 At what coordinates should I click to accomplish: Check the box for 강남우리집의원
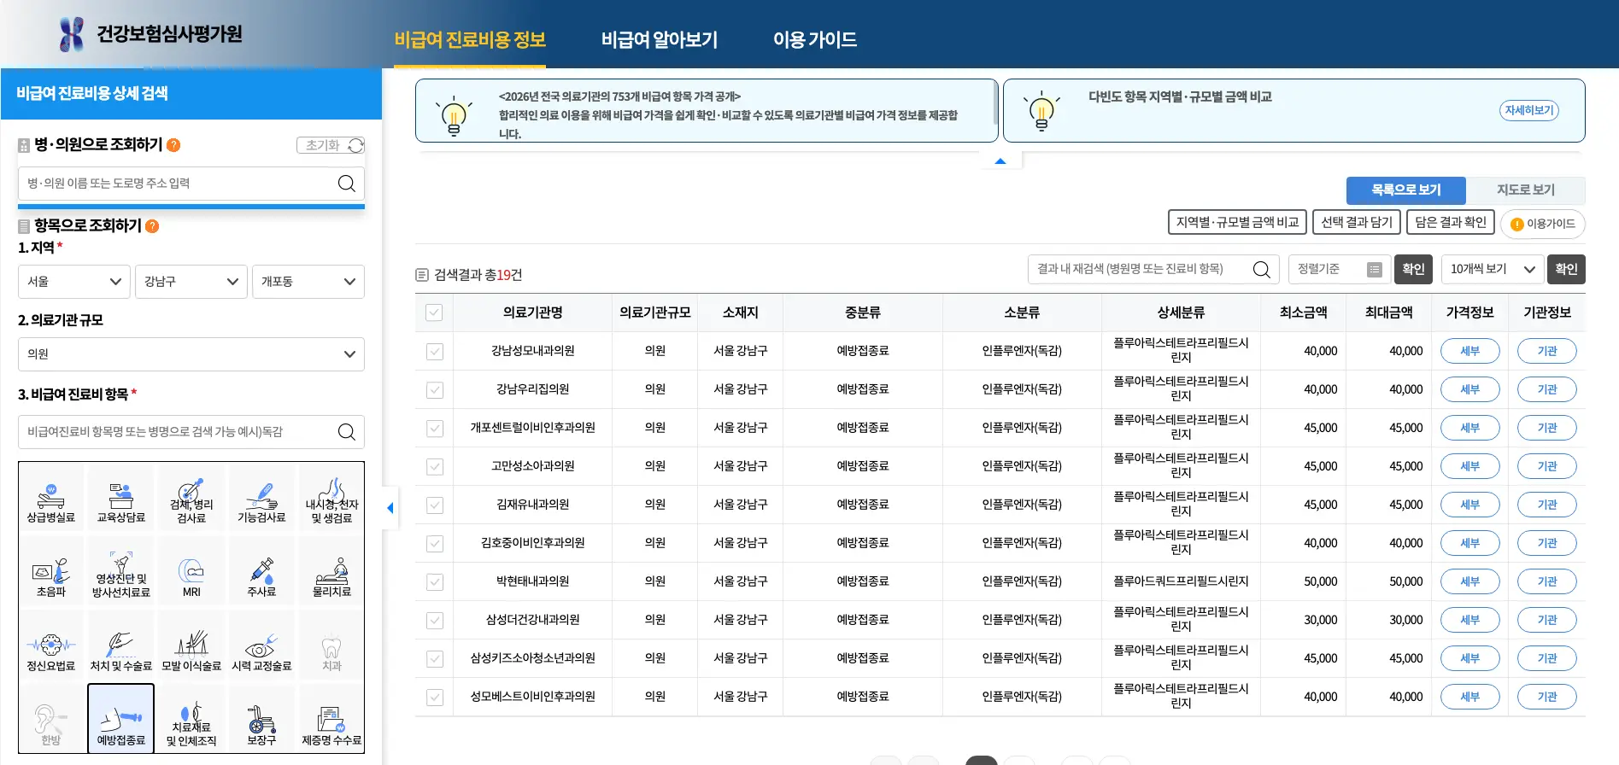(435, 389)
